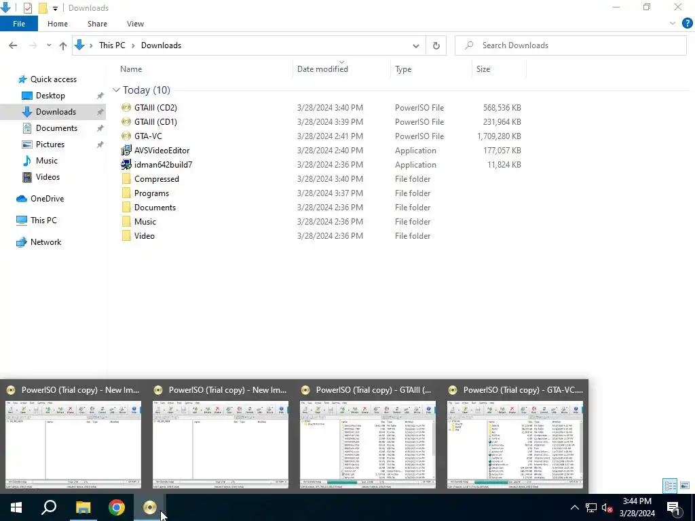Open the notification center icon

674,507
